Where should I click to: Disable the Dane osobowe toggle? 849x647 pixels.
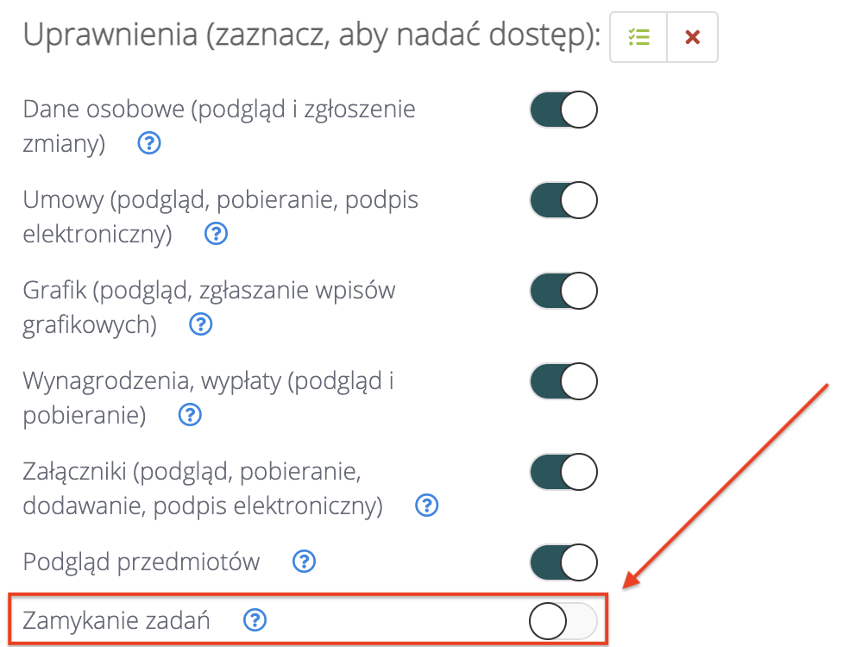coord(563,111)
